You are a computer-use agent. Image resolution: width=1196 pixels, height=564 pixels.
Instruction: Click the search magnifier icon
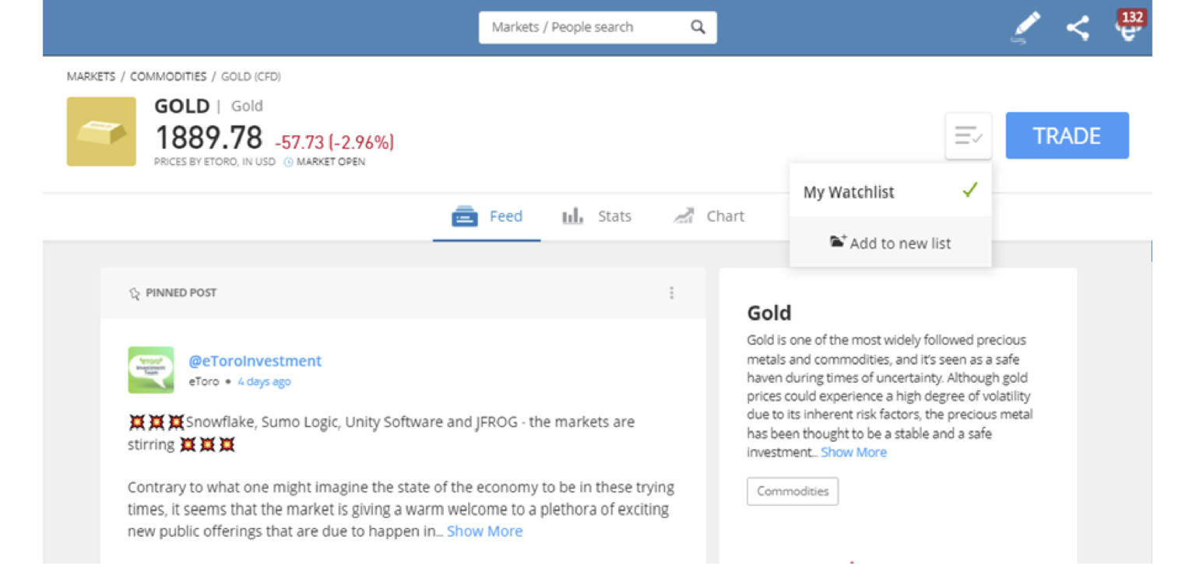point(696,26)
